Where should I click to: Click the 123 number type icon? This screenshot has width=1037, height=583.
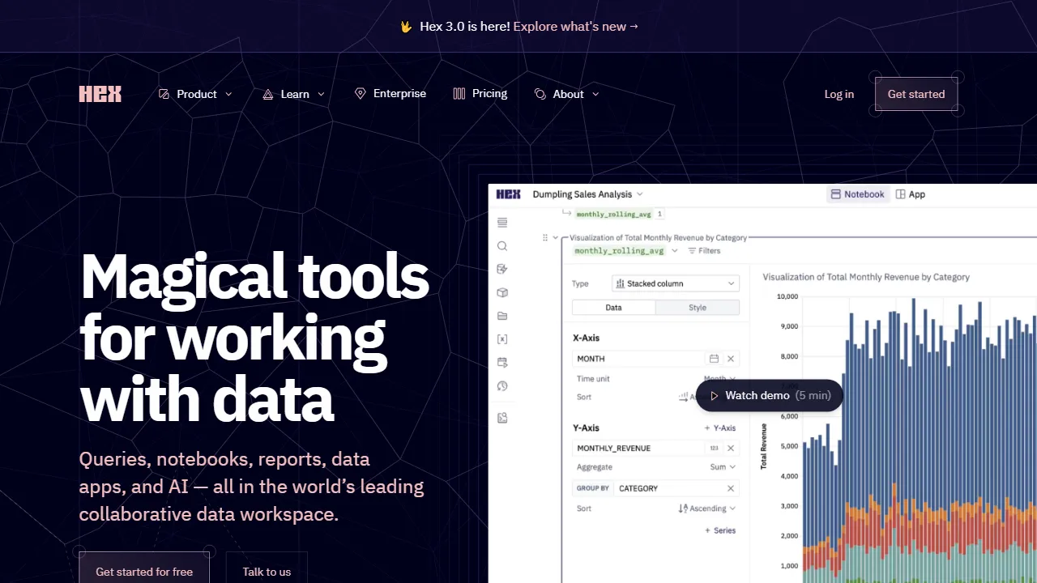point(714,448)
